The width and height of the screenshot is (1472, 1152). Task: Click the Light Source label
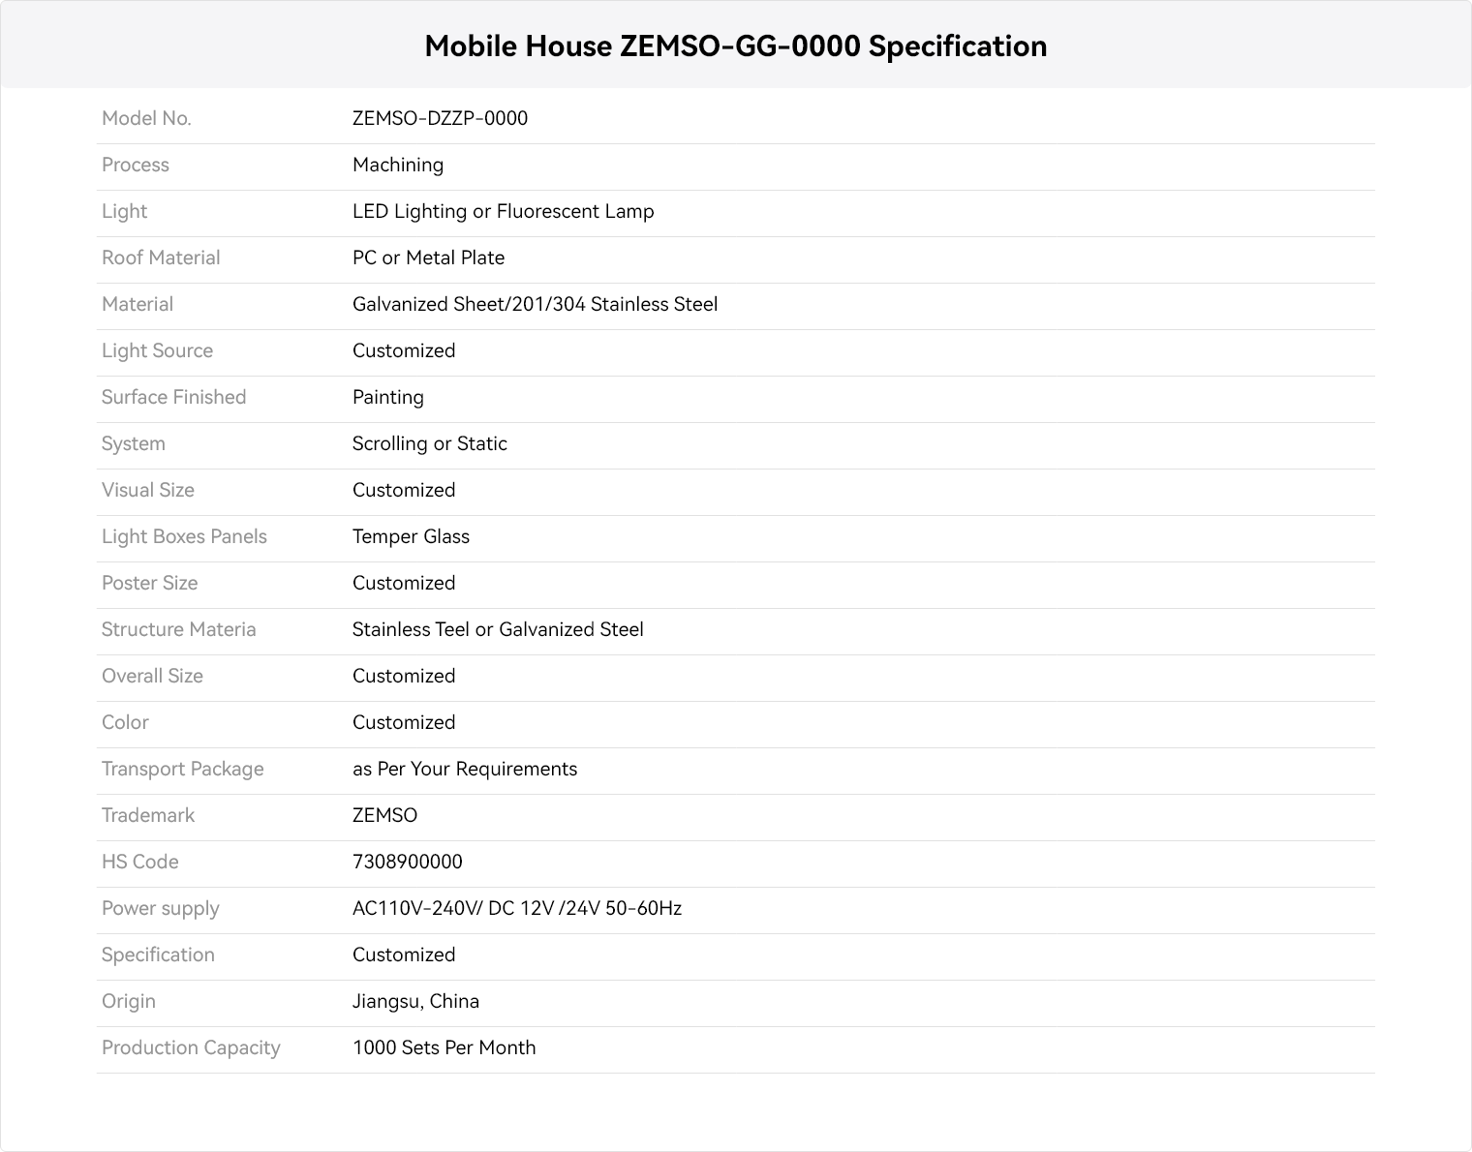(x=157, y=350)
